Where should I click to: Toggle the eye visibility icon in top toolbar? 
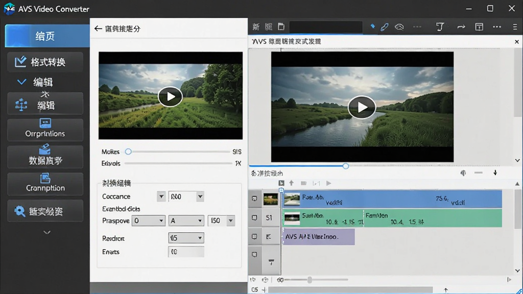click(x=399, y=27)
